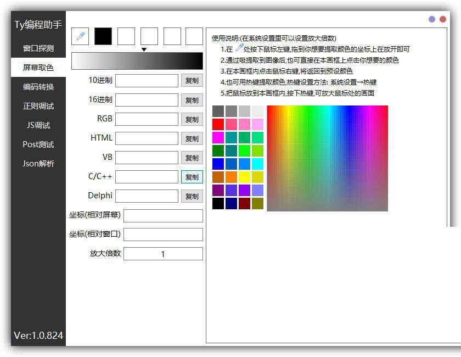Pick the dark green preset swatch
The height and width of the screenshot is (357, 461).
tap(218, 150)
